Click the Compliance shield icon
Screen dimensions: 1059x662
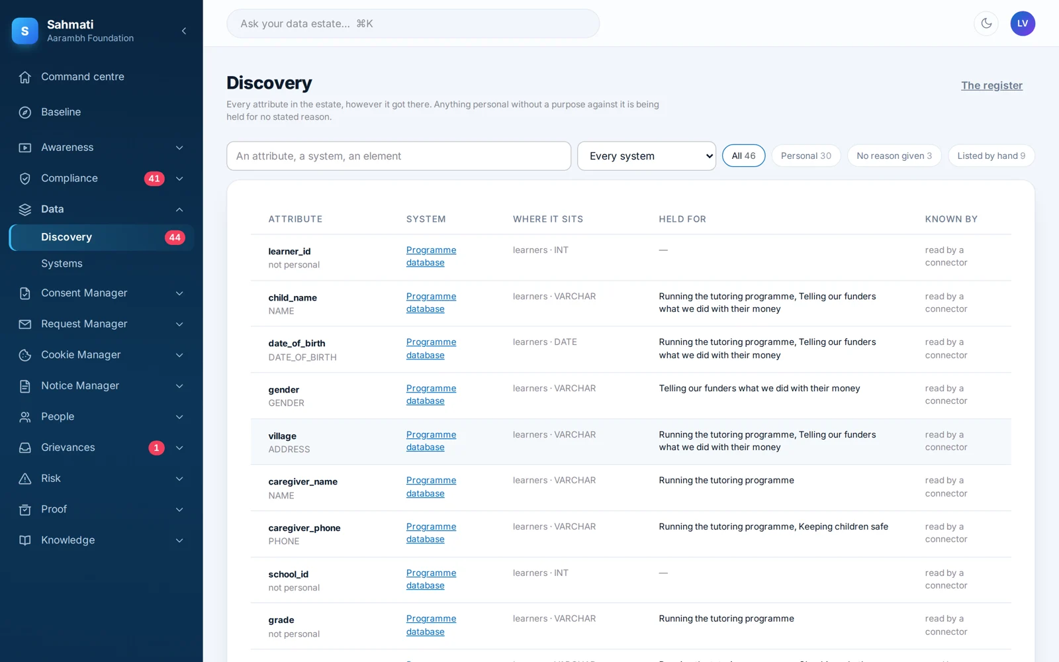pyautogui.click(x=25, y=179)
